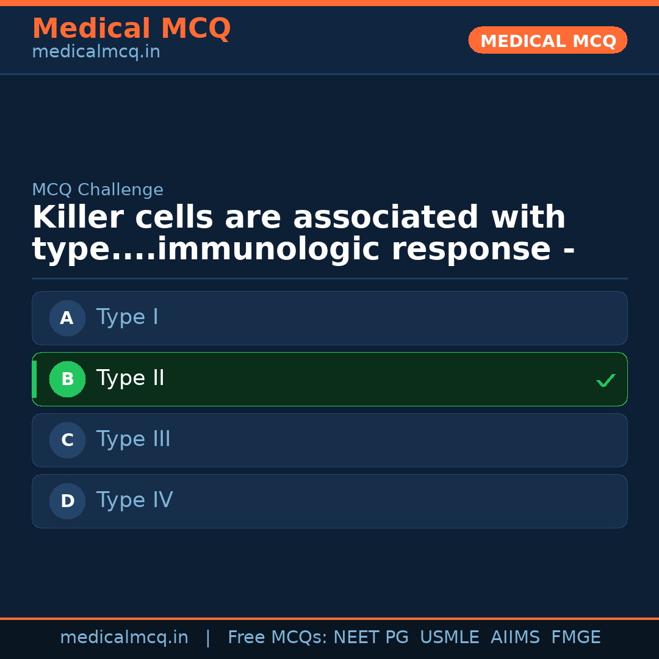Click the Medical MCQ logo text
659x659 pixels.
click(131, 29)
